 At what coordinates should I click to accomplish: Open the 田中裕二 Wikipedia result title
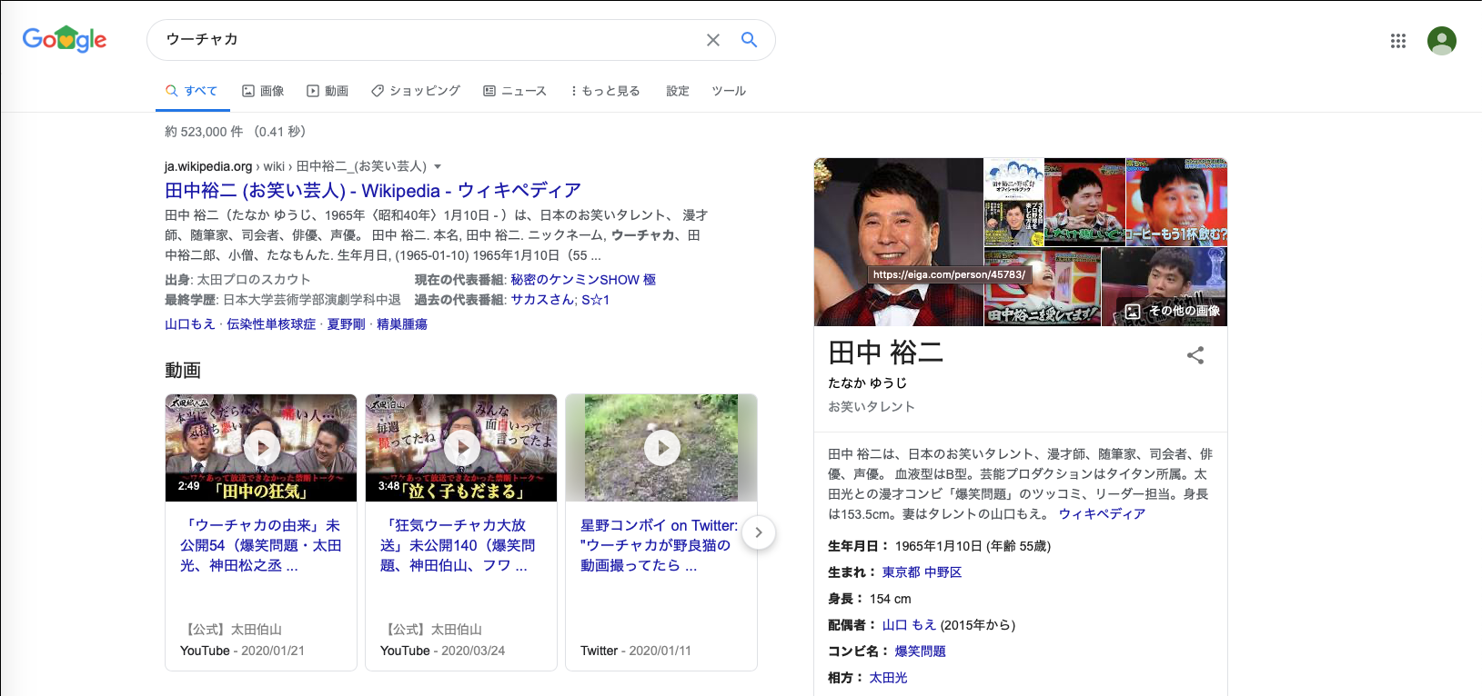[373, 190]
